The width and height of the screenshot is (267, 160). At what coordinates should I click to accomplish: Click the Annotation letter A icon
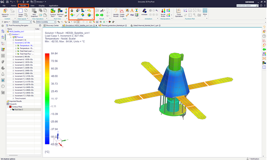(x=132, y=11)
